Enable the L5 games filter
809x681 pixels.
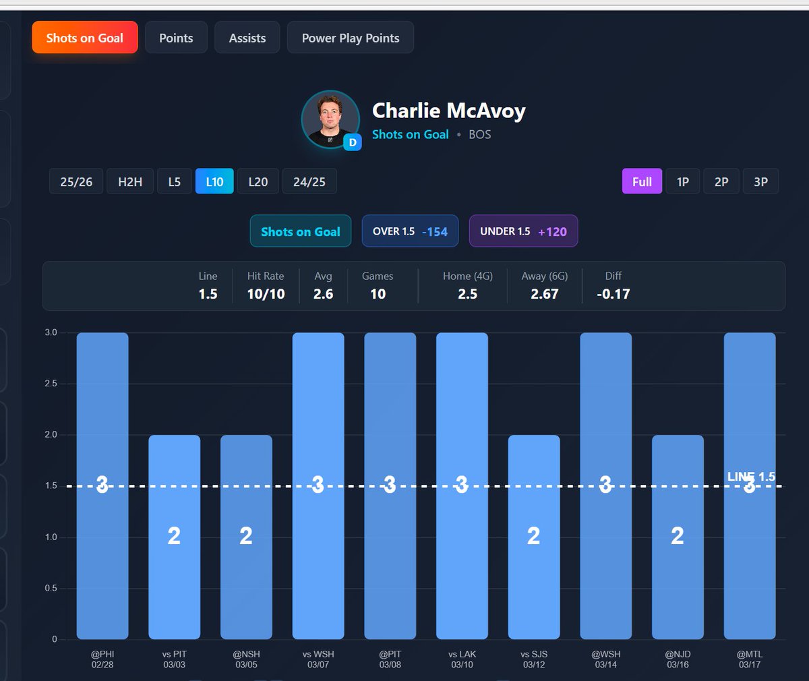click(x=174, y=181)
